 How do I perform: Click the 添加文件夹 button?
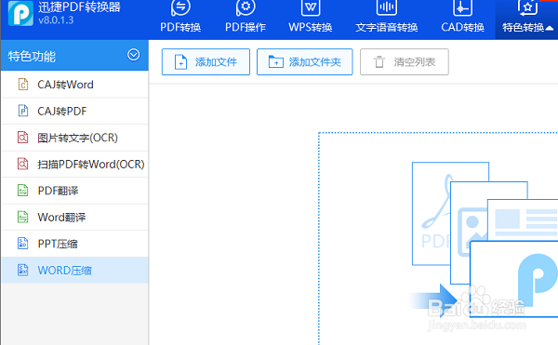click(x=305, y=62)
